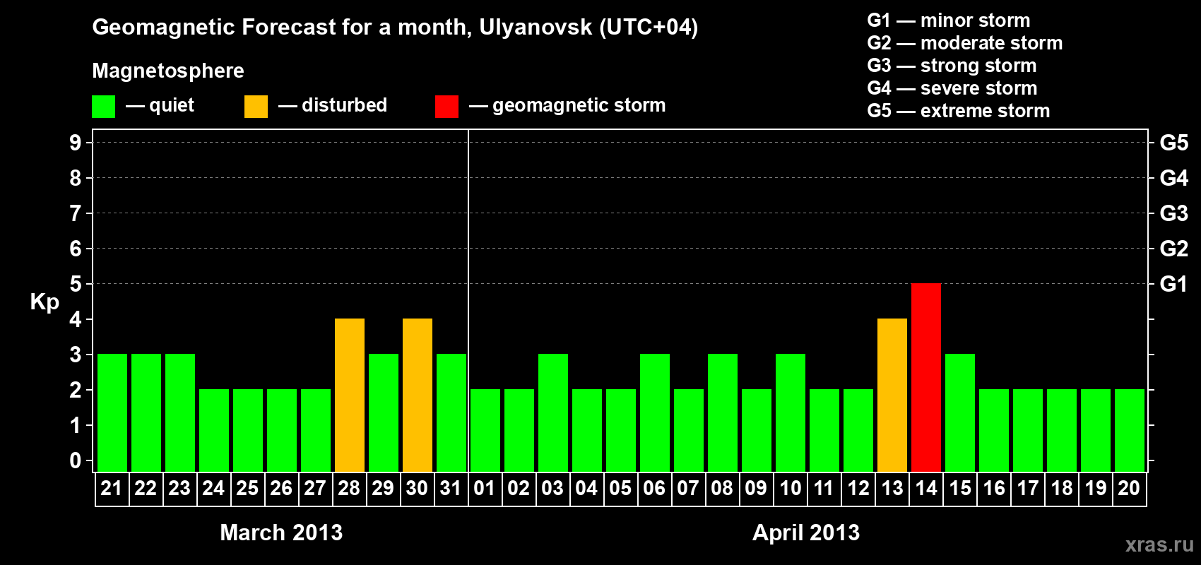Click the green bar for April 20

pyautogui.click(x=1130, y=430)
